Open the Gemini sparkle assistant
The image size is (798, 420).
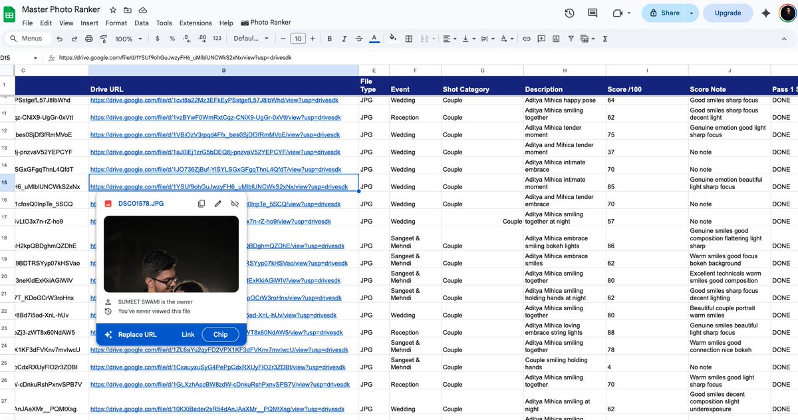tap(765, 13)
